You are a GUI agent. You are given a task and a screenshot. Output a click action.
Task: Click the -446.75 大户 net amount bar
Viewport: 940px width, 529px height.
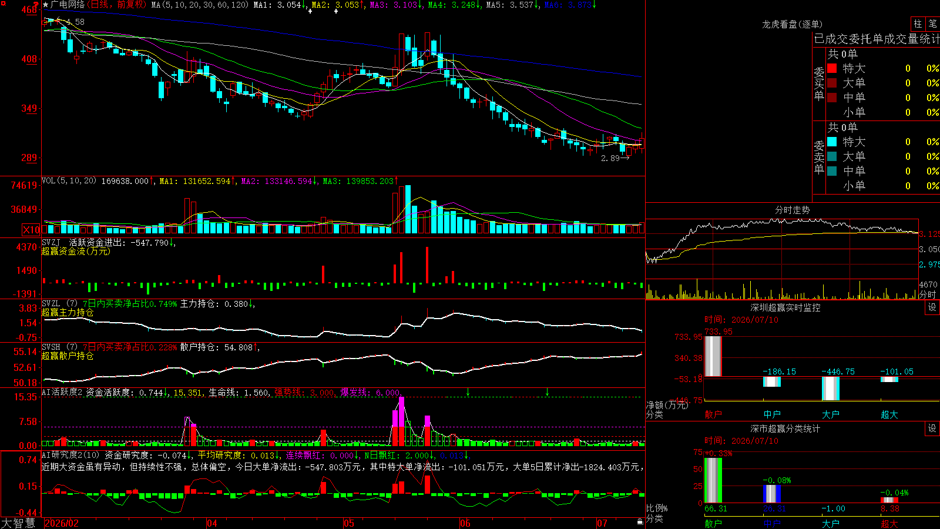831,389
